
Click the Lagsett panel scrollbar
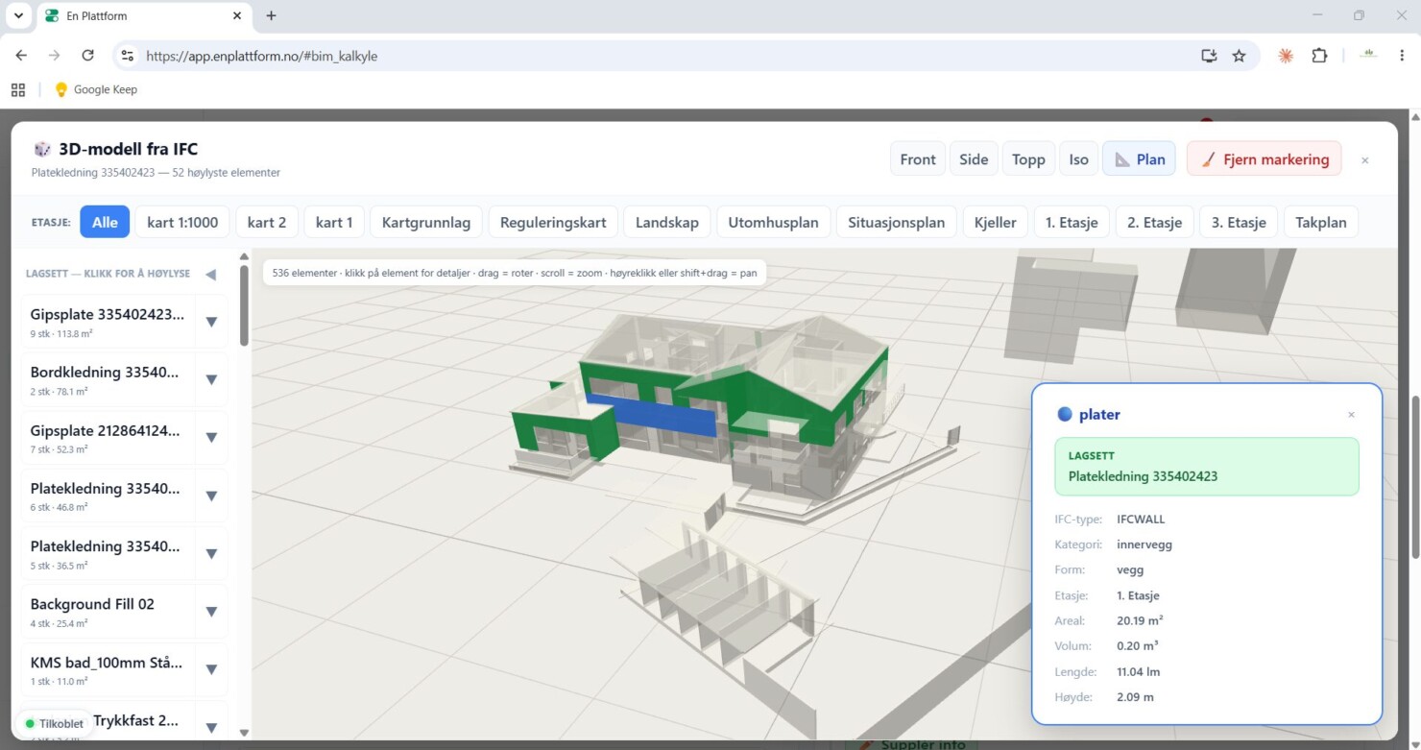pos(244,305)
